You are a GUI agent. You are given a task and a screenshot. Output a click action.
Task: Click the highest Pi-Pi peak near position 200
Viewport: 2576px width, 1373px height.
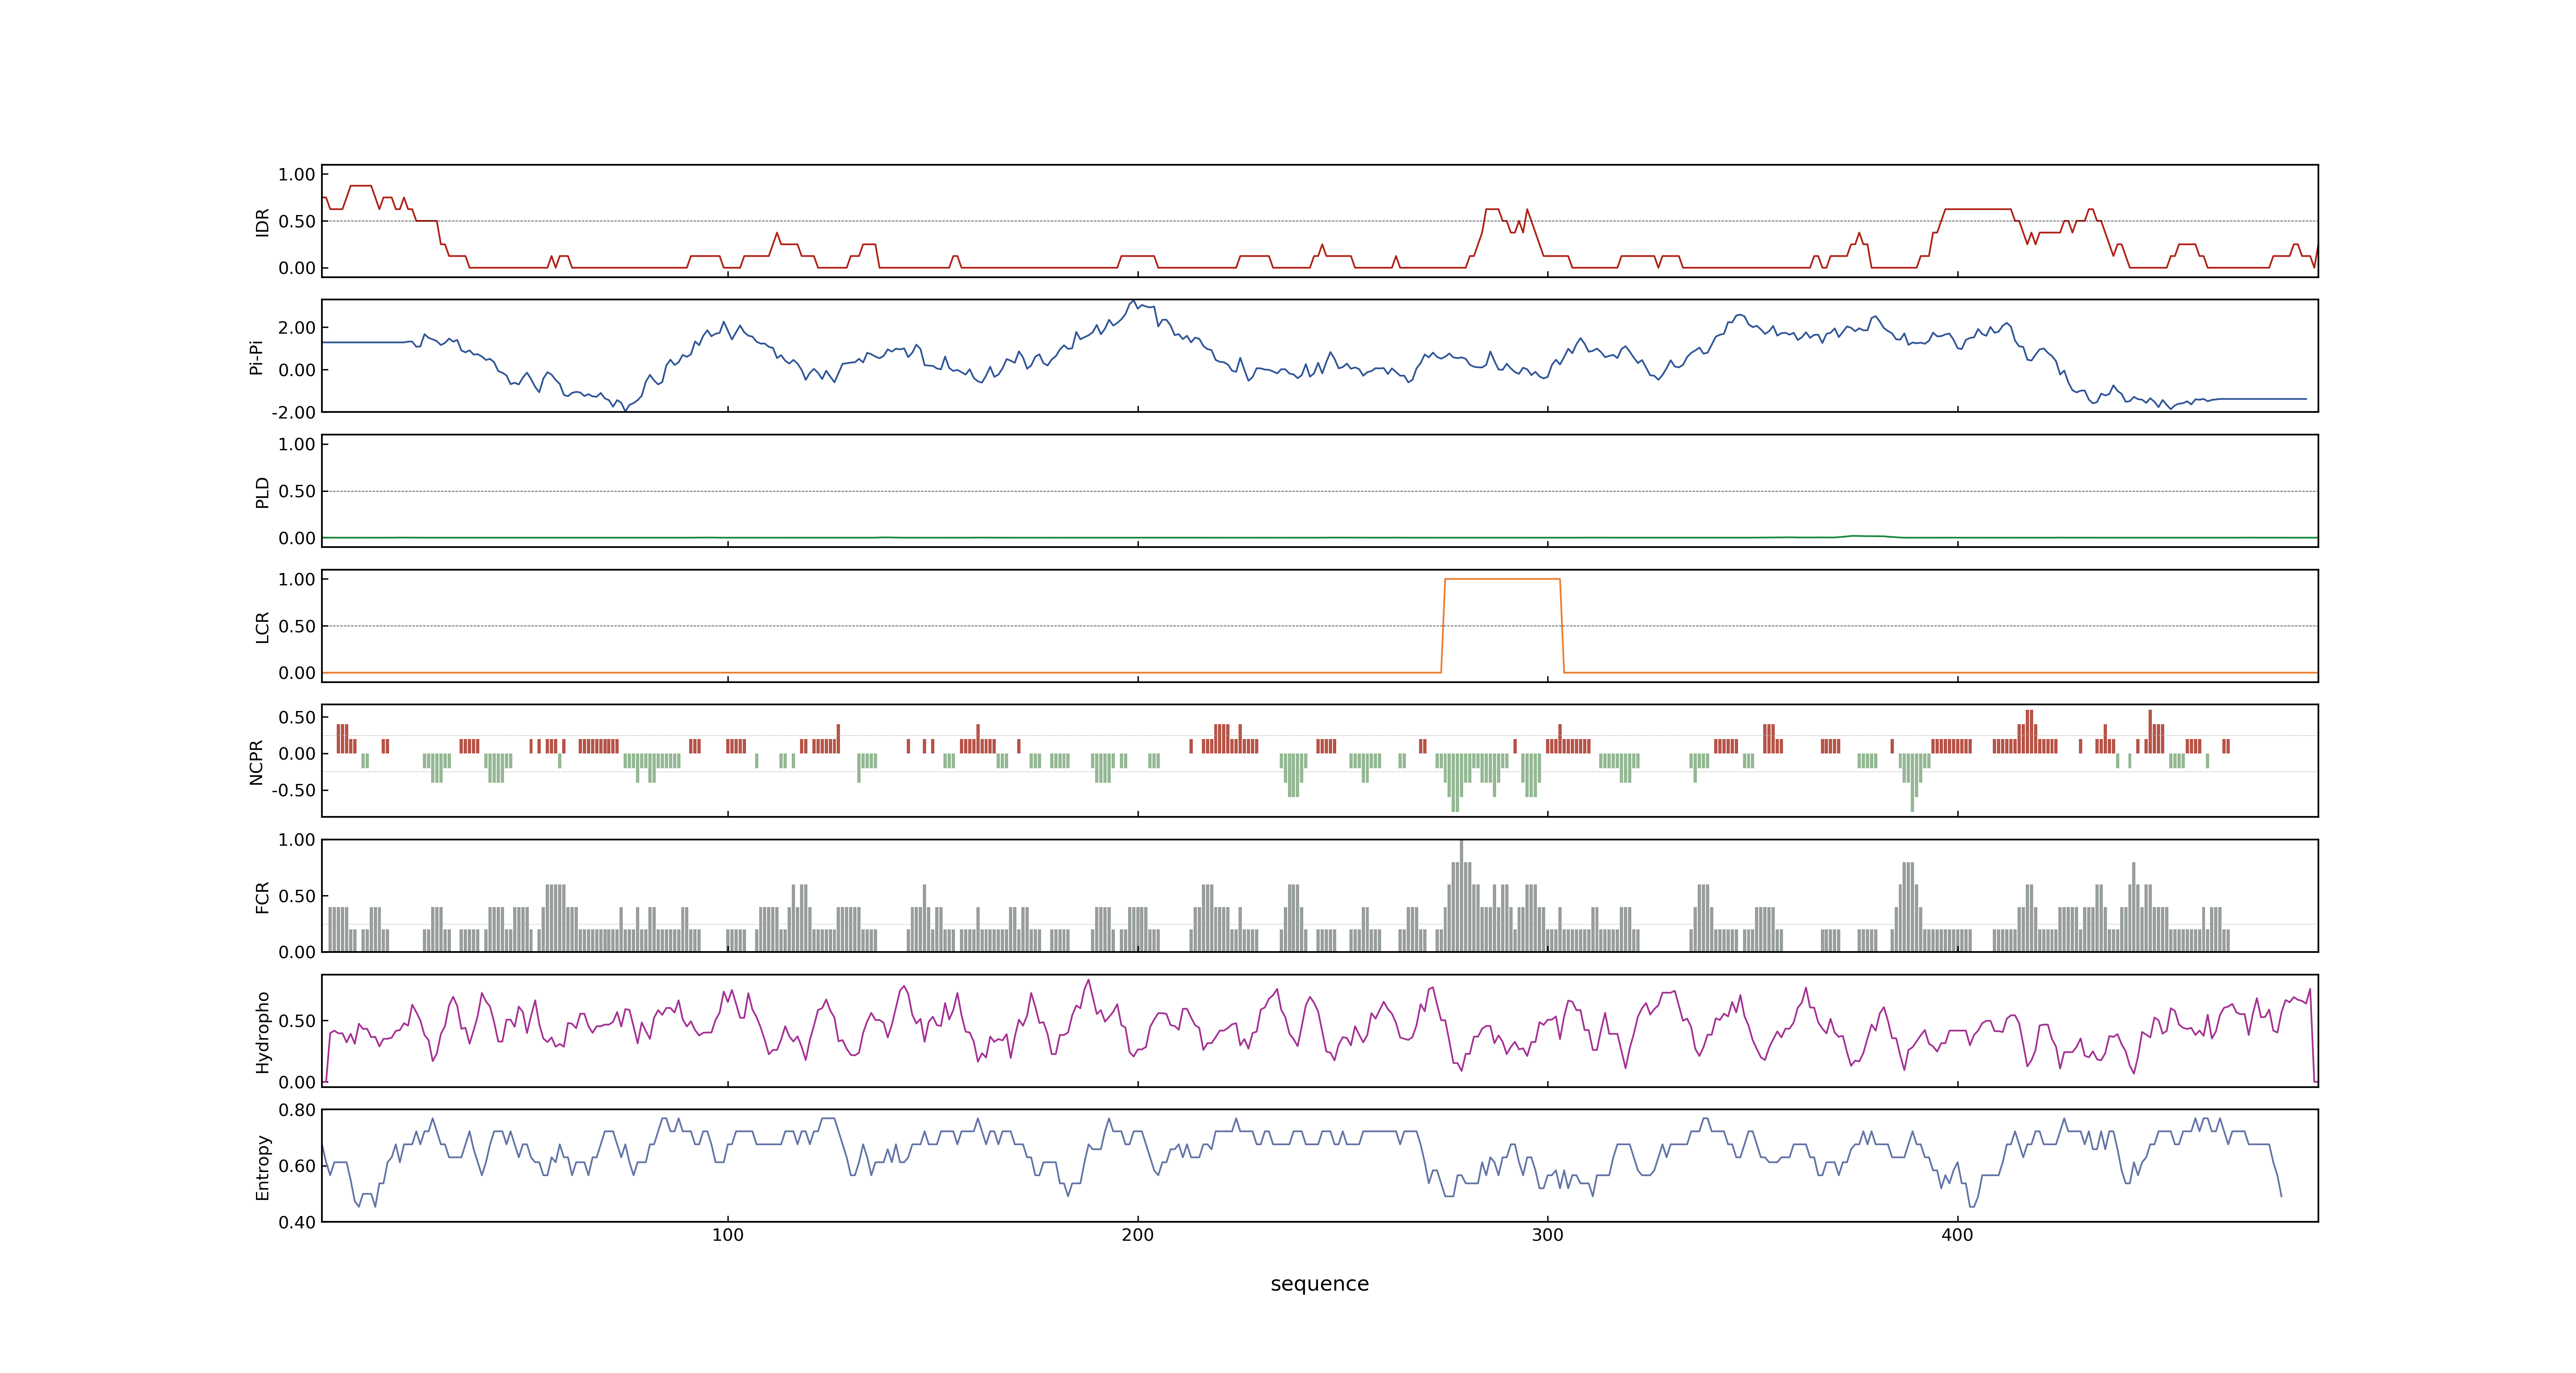[1133, 302]
